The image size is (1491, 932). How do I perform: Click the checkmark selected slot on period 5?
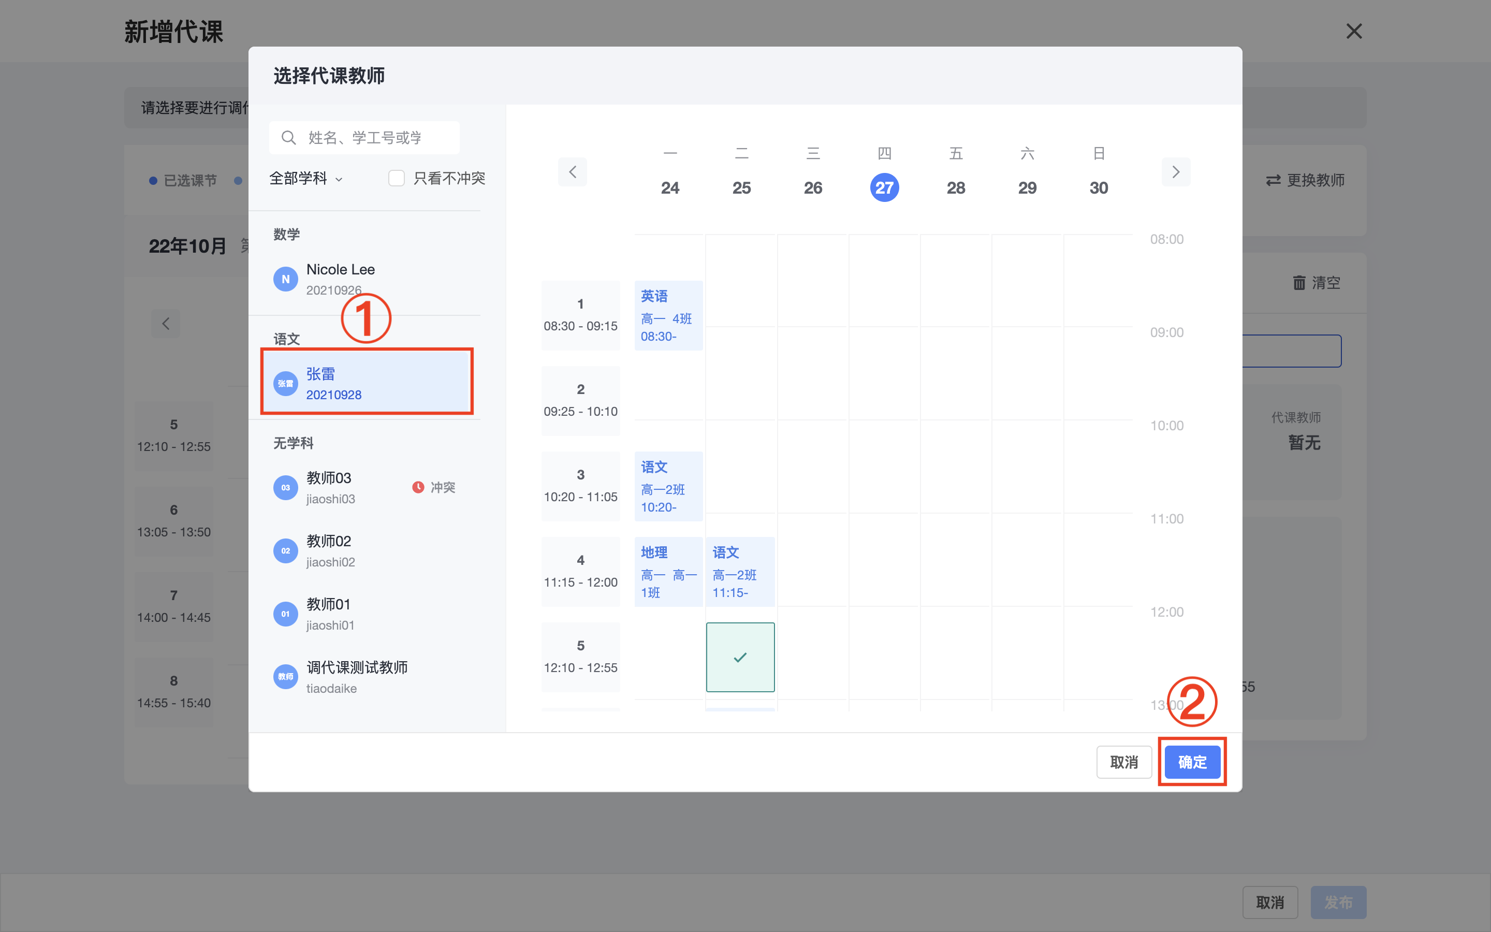pyautogui.click(x=740, y=657)
